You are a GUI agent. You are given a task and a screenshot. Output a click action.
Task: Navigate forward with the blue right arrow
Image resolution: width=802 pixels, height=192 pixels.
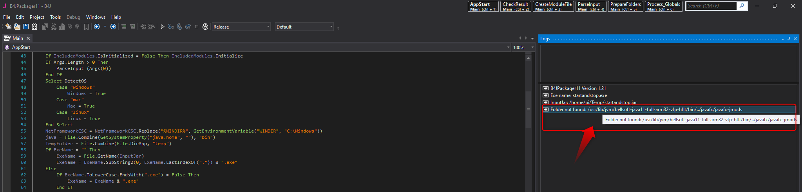click(x=113, y=27)
